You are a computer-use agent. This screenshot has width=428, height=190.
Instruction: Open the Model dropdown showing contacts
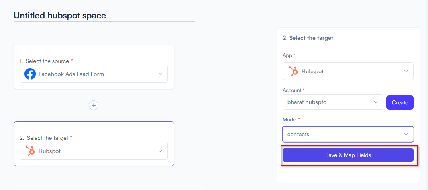point(348,134)
